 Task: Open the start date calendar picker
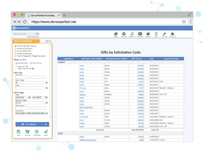30,98
